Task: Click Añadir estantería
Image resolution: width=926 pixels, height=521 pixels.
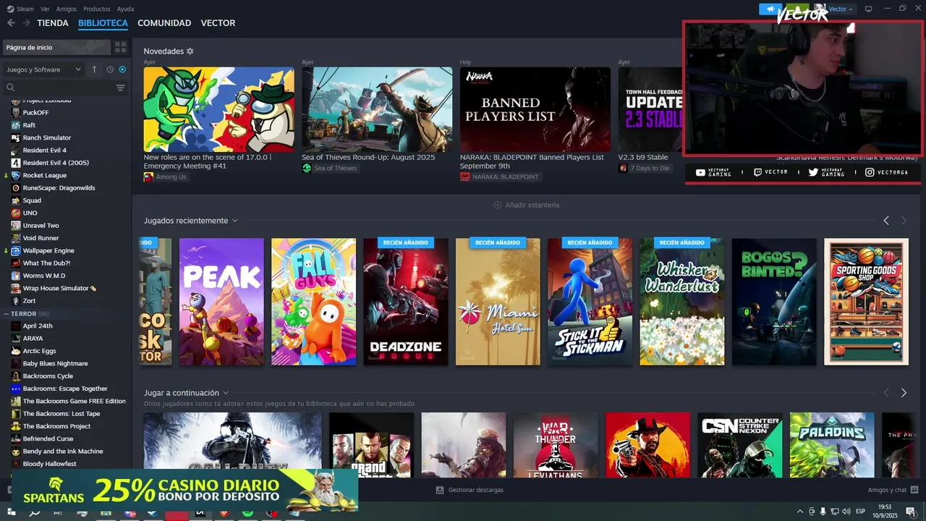Action: coord(526,205)
